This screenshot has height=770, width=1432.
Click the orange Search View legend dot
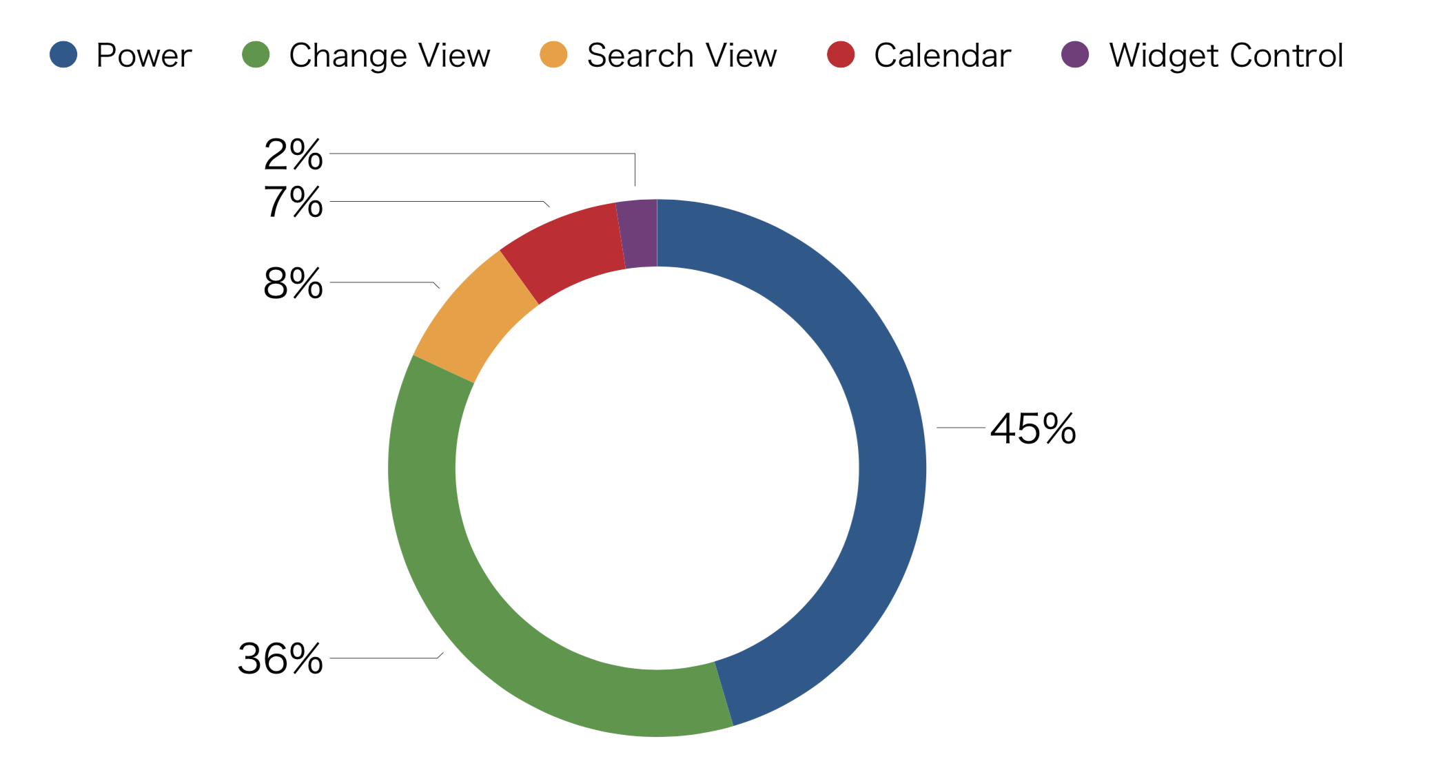(x=553, y=54)
